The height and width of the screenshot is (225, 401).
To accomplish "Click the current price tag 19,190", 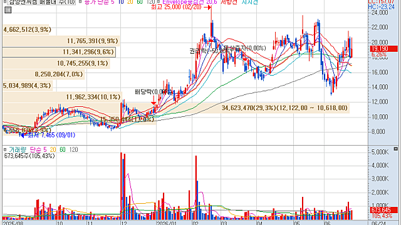I will tap(383, 49).
